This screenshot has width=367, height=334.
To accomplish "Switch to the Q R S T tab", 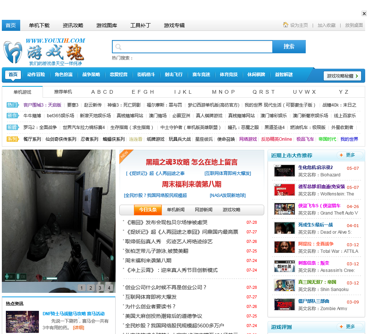I will tap(264, 92).
